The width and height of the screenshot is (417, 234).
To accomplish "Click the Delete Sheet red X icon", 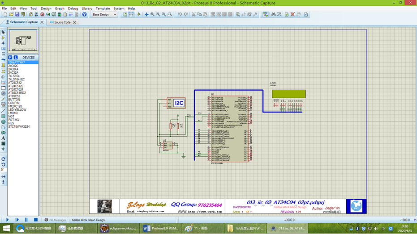I will (x=292, y=14).
